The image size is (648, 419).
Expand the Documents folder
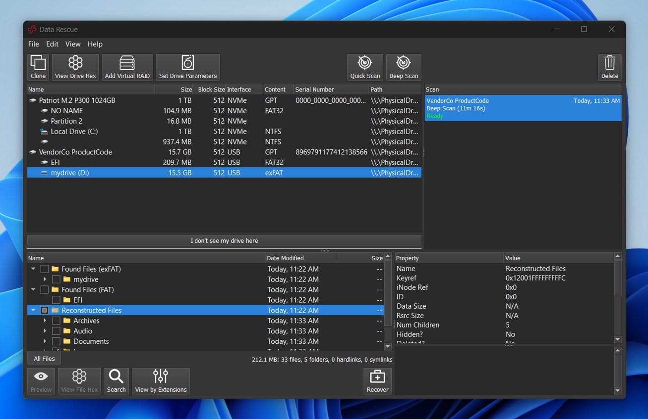click(45, 341)
